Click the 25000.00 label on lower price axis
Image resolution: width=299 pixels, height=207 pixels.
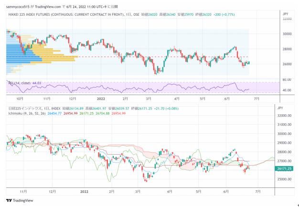pos(284,179)
